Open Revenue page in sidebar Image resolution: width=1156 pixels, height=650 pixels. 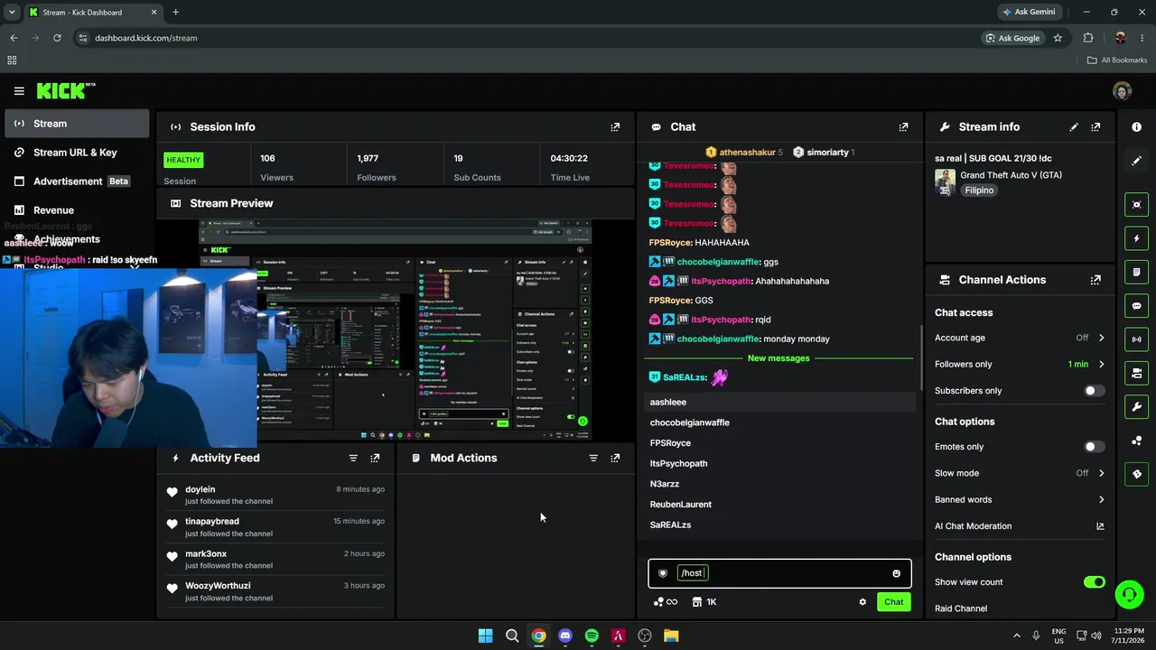pos(77,210)
